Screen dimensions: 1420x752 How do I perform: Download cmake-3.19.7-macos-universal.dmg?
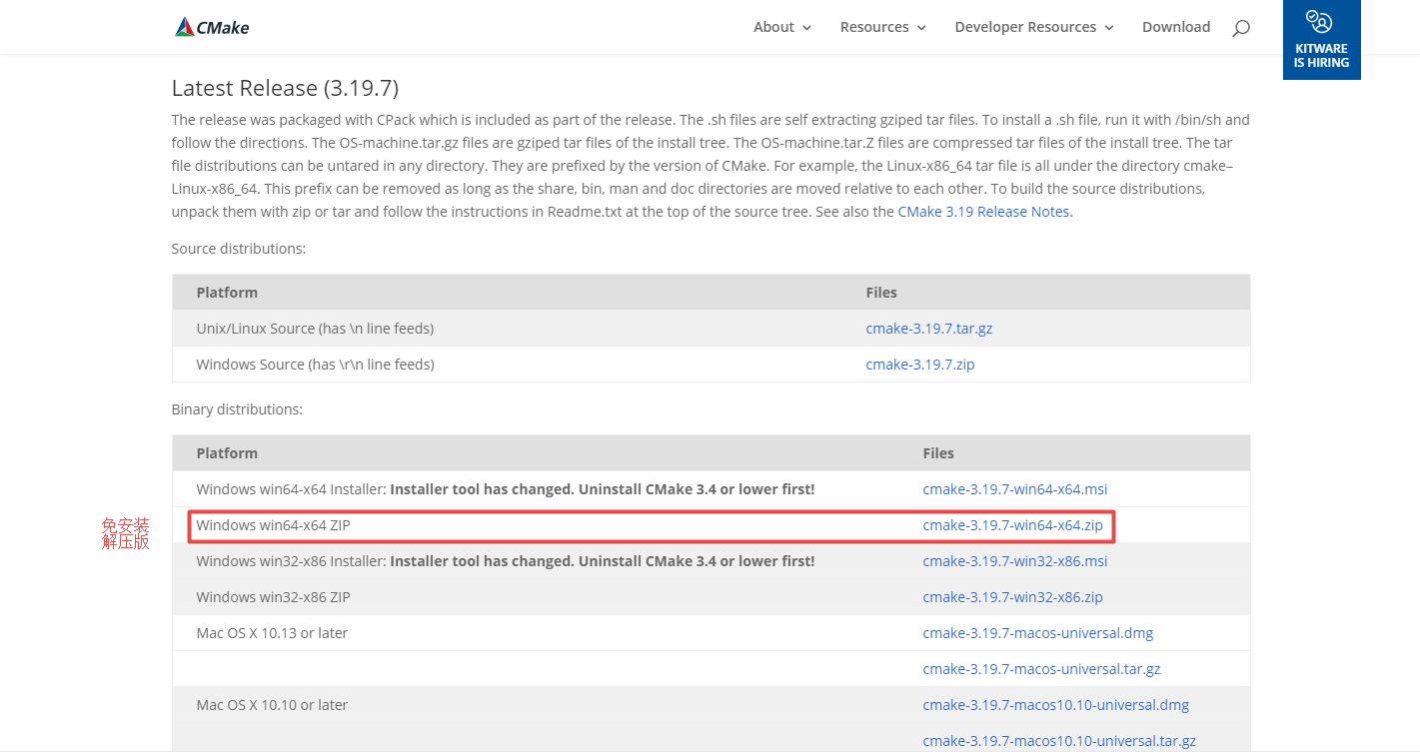[1037, 633]
